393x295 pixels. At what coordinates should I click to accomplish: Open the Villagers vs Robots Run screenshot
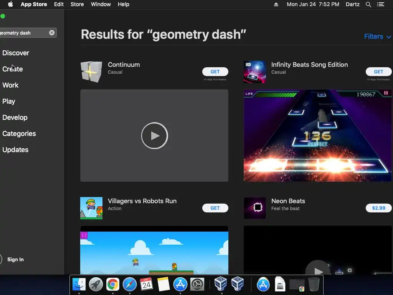click(x=154, y=250)
